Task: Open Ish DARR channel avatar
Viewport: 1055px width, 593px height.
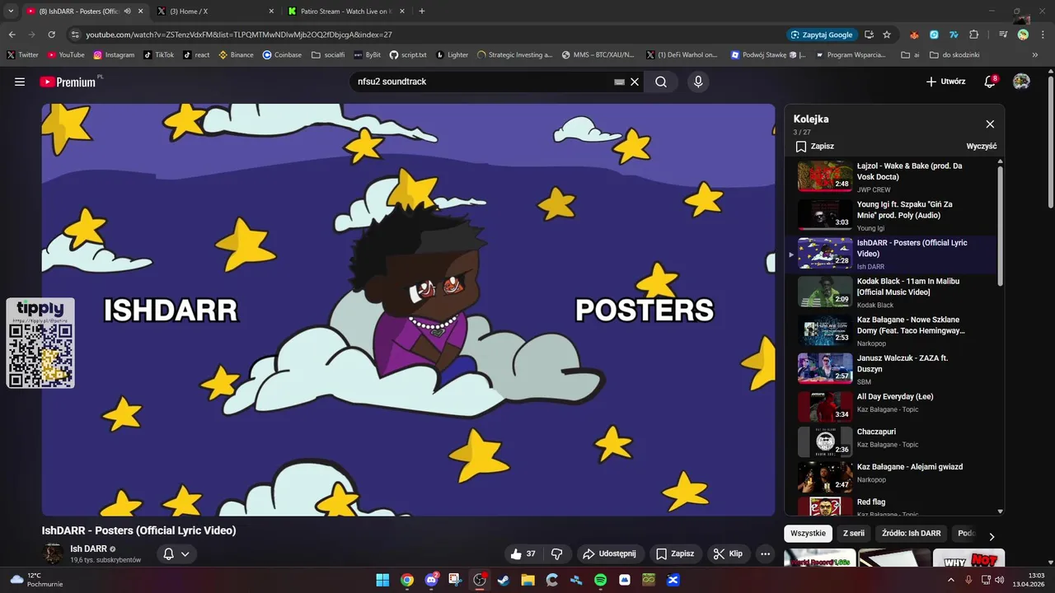Action: coord(53,553)
